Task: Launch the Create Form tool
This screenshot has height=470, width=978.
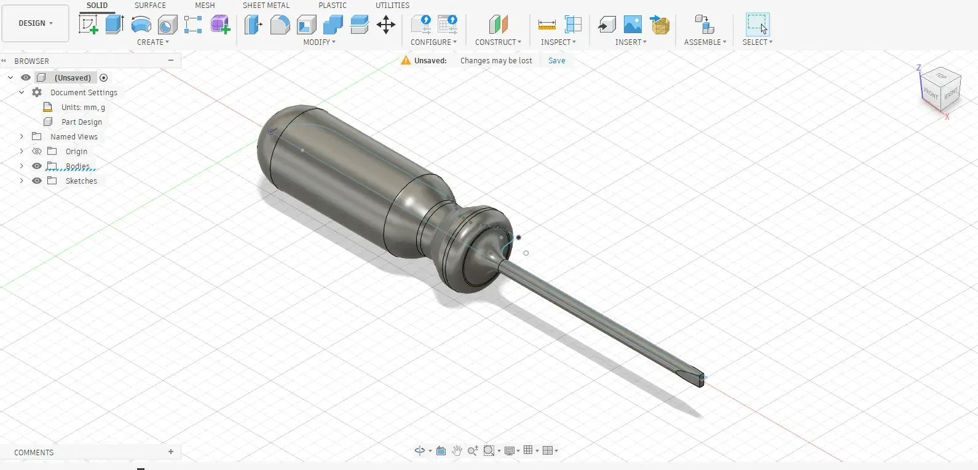Action: [x=220, y=25]
